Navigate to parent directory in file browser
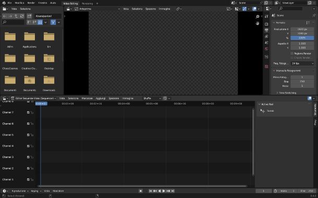The height and width of the screenshot is (198, 318). click(16, 16)
